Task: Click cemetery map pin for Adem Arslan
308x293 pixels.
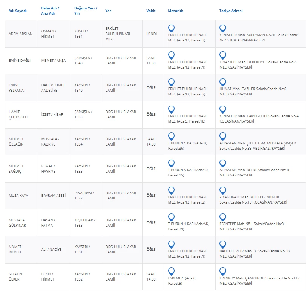Action: tap(171, 28)
